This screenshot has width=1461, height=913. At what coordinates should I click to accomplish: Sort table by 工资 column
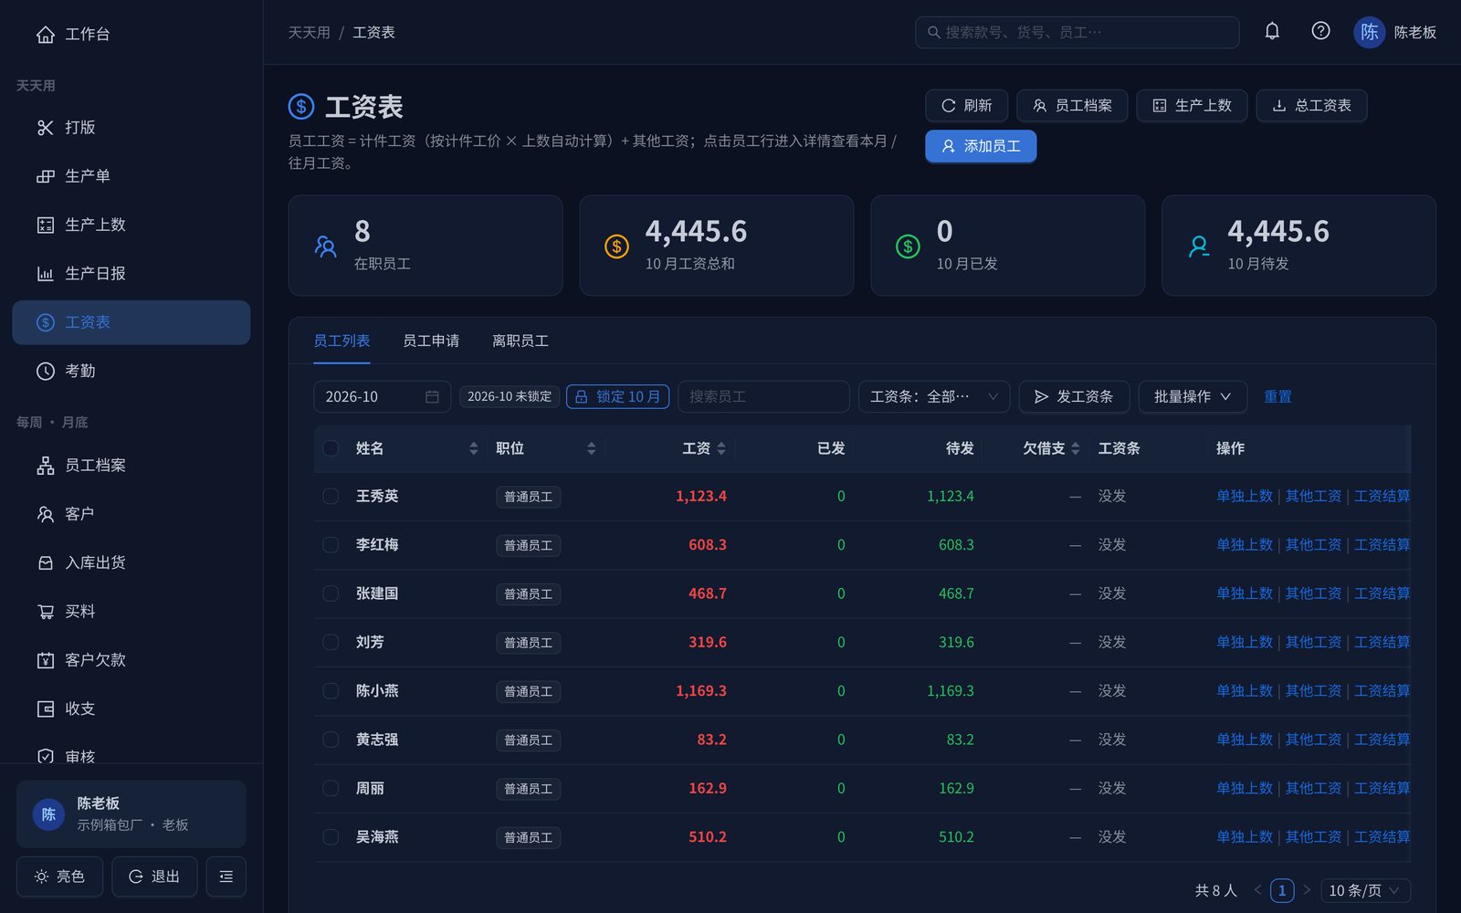coord(721,448)
